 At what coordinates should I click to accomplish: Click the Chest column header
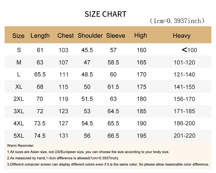click(x=66, y=36)
